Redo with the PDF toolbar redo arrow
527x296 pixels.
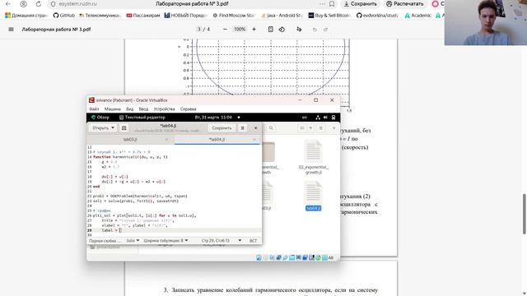[325, 30]
